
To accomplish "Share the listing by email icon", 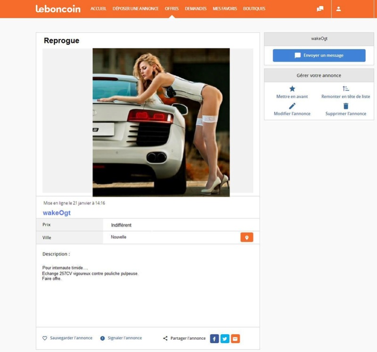I will coord(235,338).
